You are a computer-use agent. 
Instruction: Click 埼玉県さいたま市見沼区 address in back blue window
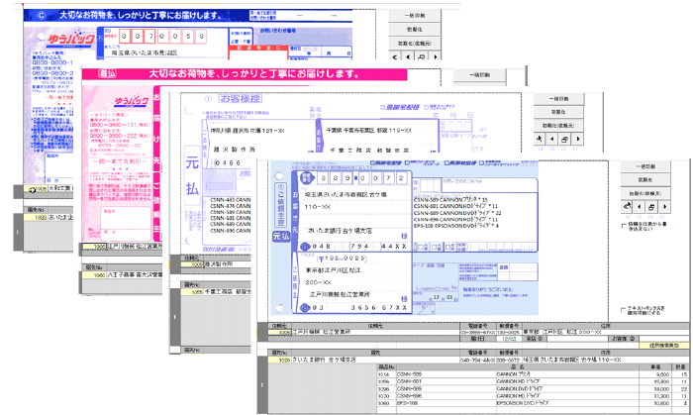pos(145,53)
